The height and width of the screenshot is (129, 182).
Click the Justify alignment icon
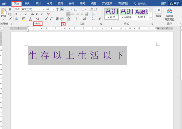(82, 14)
